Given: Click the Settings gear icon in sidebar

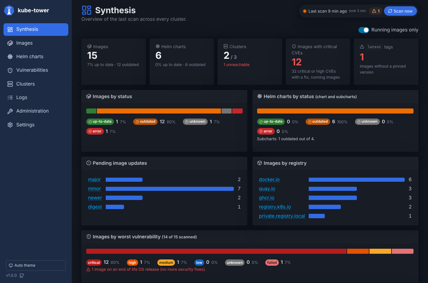Looking at the screenshot, I should [x=10, y=125].
